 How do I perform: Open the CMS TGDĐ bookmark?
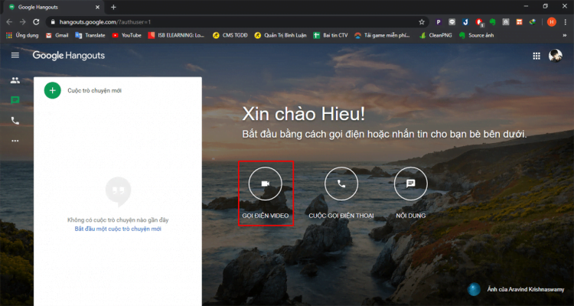click(x=230, y=35)
